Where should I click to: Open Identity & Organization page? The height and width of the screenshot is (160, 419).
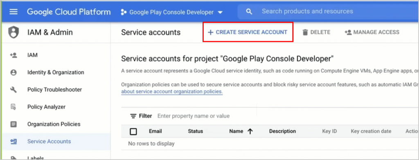coord(56,72)
